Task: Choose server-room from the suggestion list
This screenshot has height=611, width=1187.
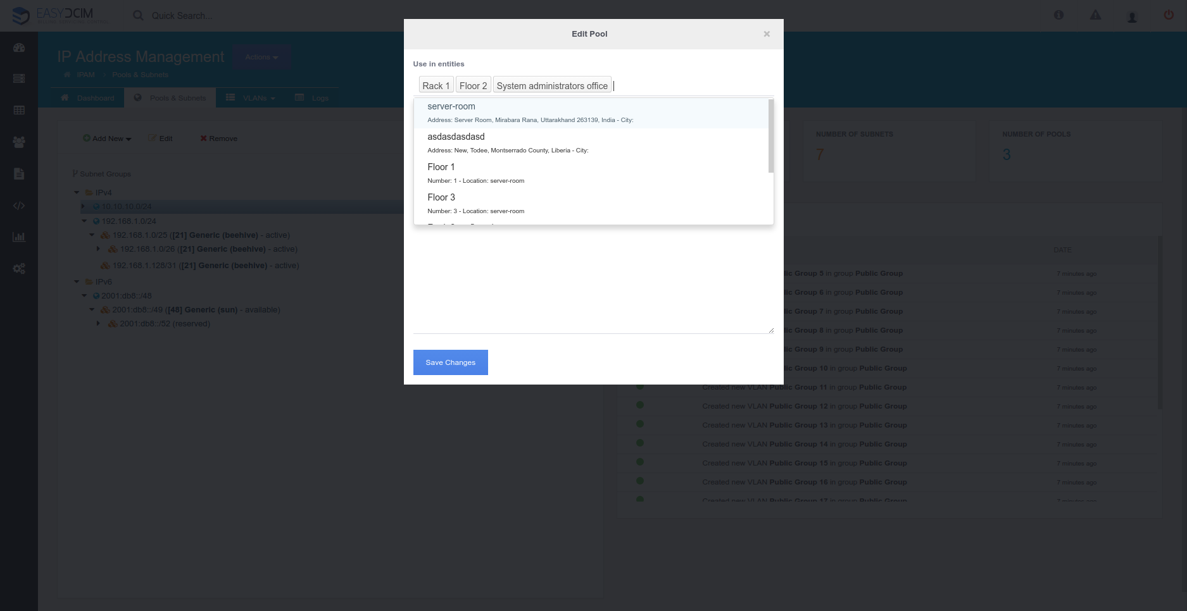Action: coord(591,113)
